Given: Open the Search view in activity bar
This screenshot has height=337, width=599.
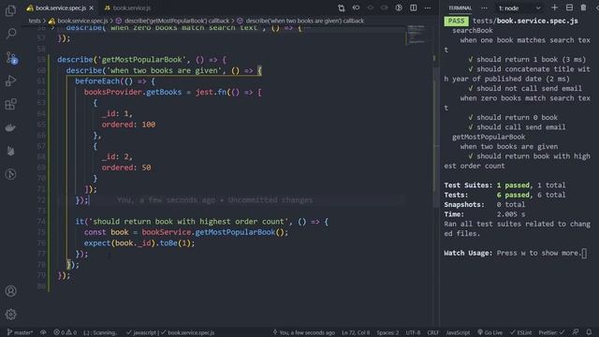Looking at the screenshot, I should (10, 34).
